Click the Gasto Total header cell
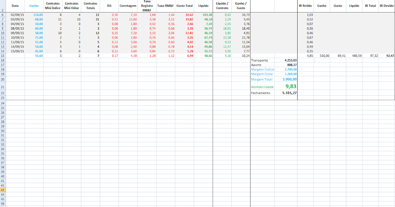 pyautogui.click(x=185, y=6)
